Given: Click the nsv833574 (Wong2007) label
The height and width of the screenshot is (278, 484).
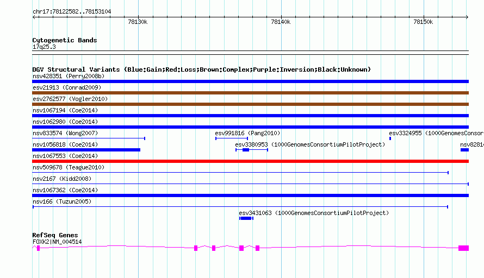Looking at the screenshot, I should point(65,133).
